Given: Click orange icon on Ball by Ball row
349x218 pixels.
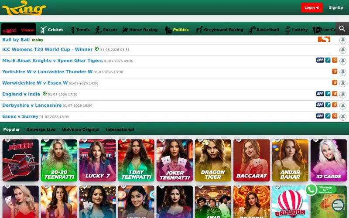Looking at the screenshot, I should pyautogui.click(x=324, y=39).
